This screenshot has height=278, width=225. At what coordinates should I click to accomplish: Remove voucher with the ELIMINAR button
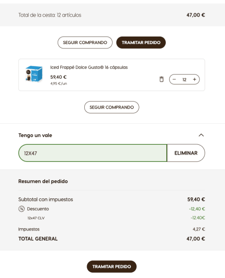[x=186, y=153]
